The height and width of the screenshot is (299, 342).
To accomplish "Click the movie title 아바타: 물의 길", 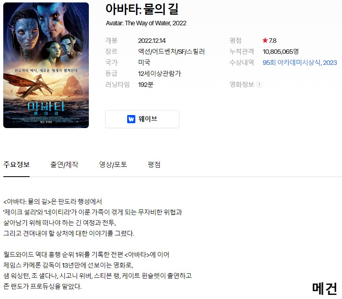I will pyautogui.click(x=142, y=9).
